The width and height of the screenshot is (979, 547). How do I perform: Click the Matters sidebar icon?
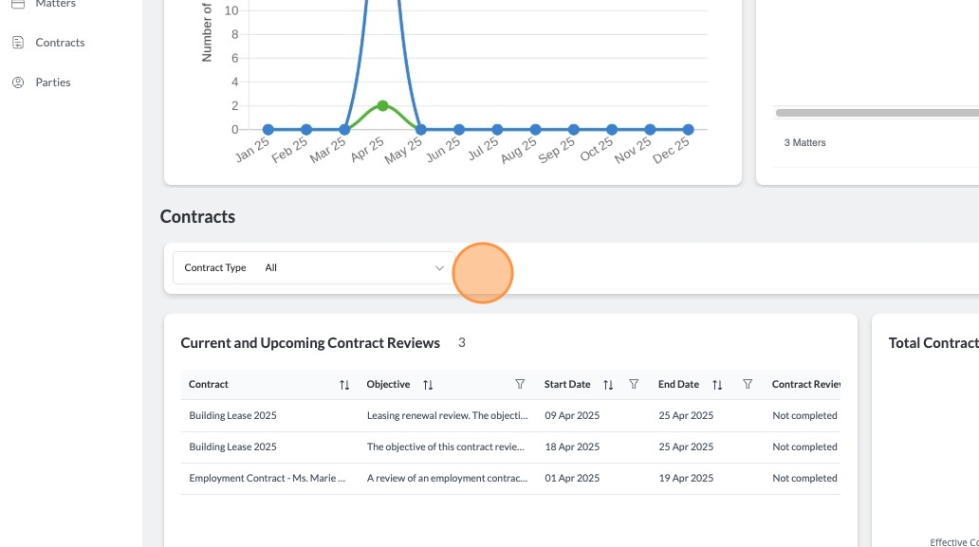[18, 4]
